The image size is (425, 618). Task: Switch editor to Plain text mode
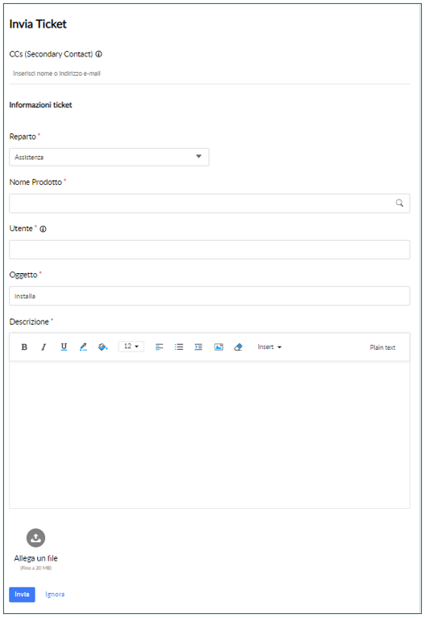pyautogui.click(x=382, y=347)
